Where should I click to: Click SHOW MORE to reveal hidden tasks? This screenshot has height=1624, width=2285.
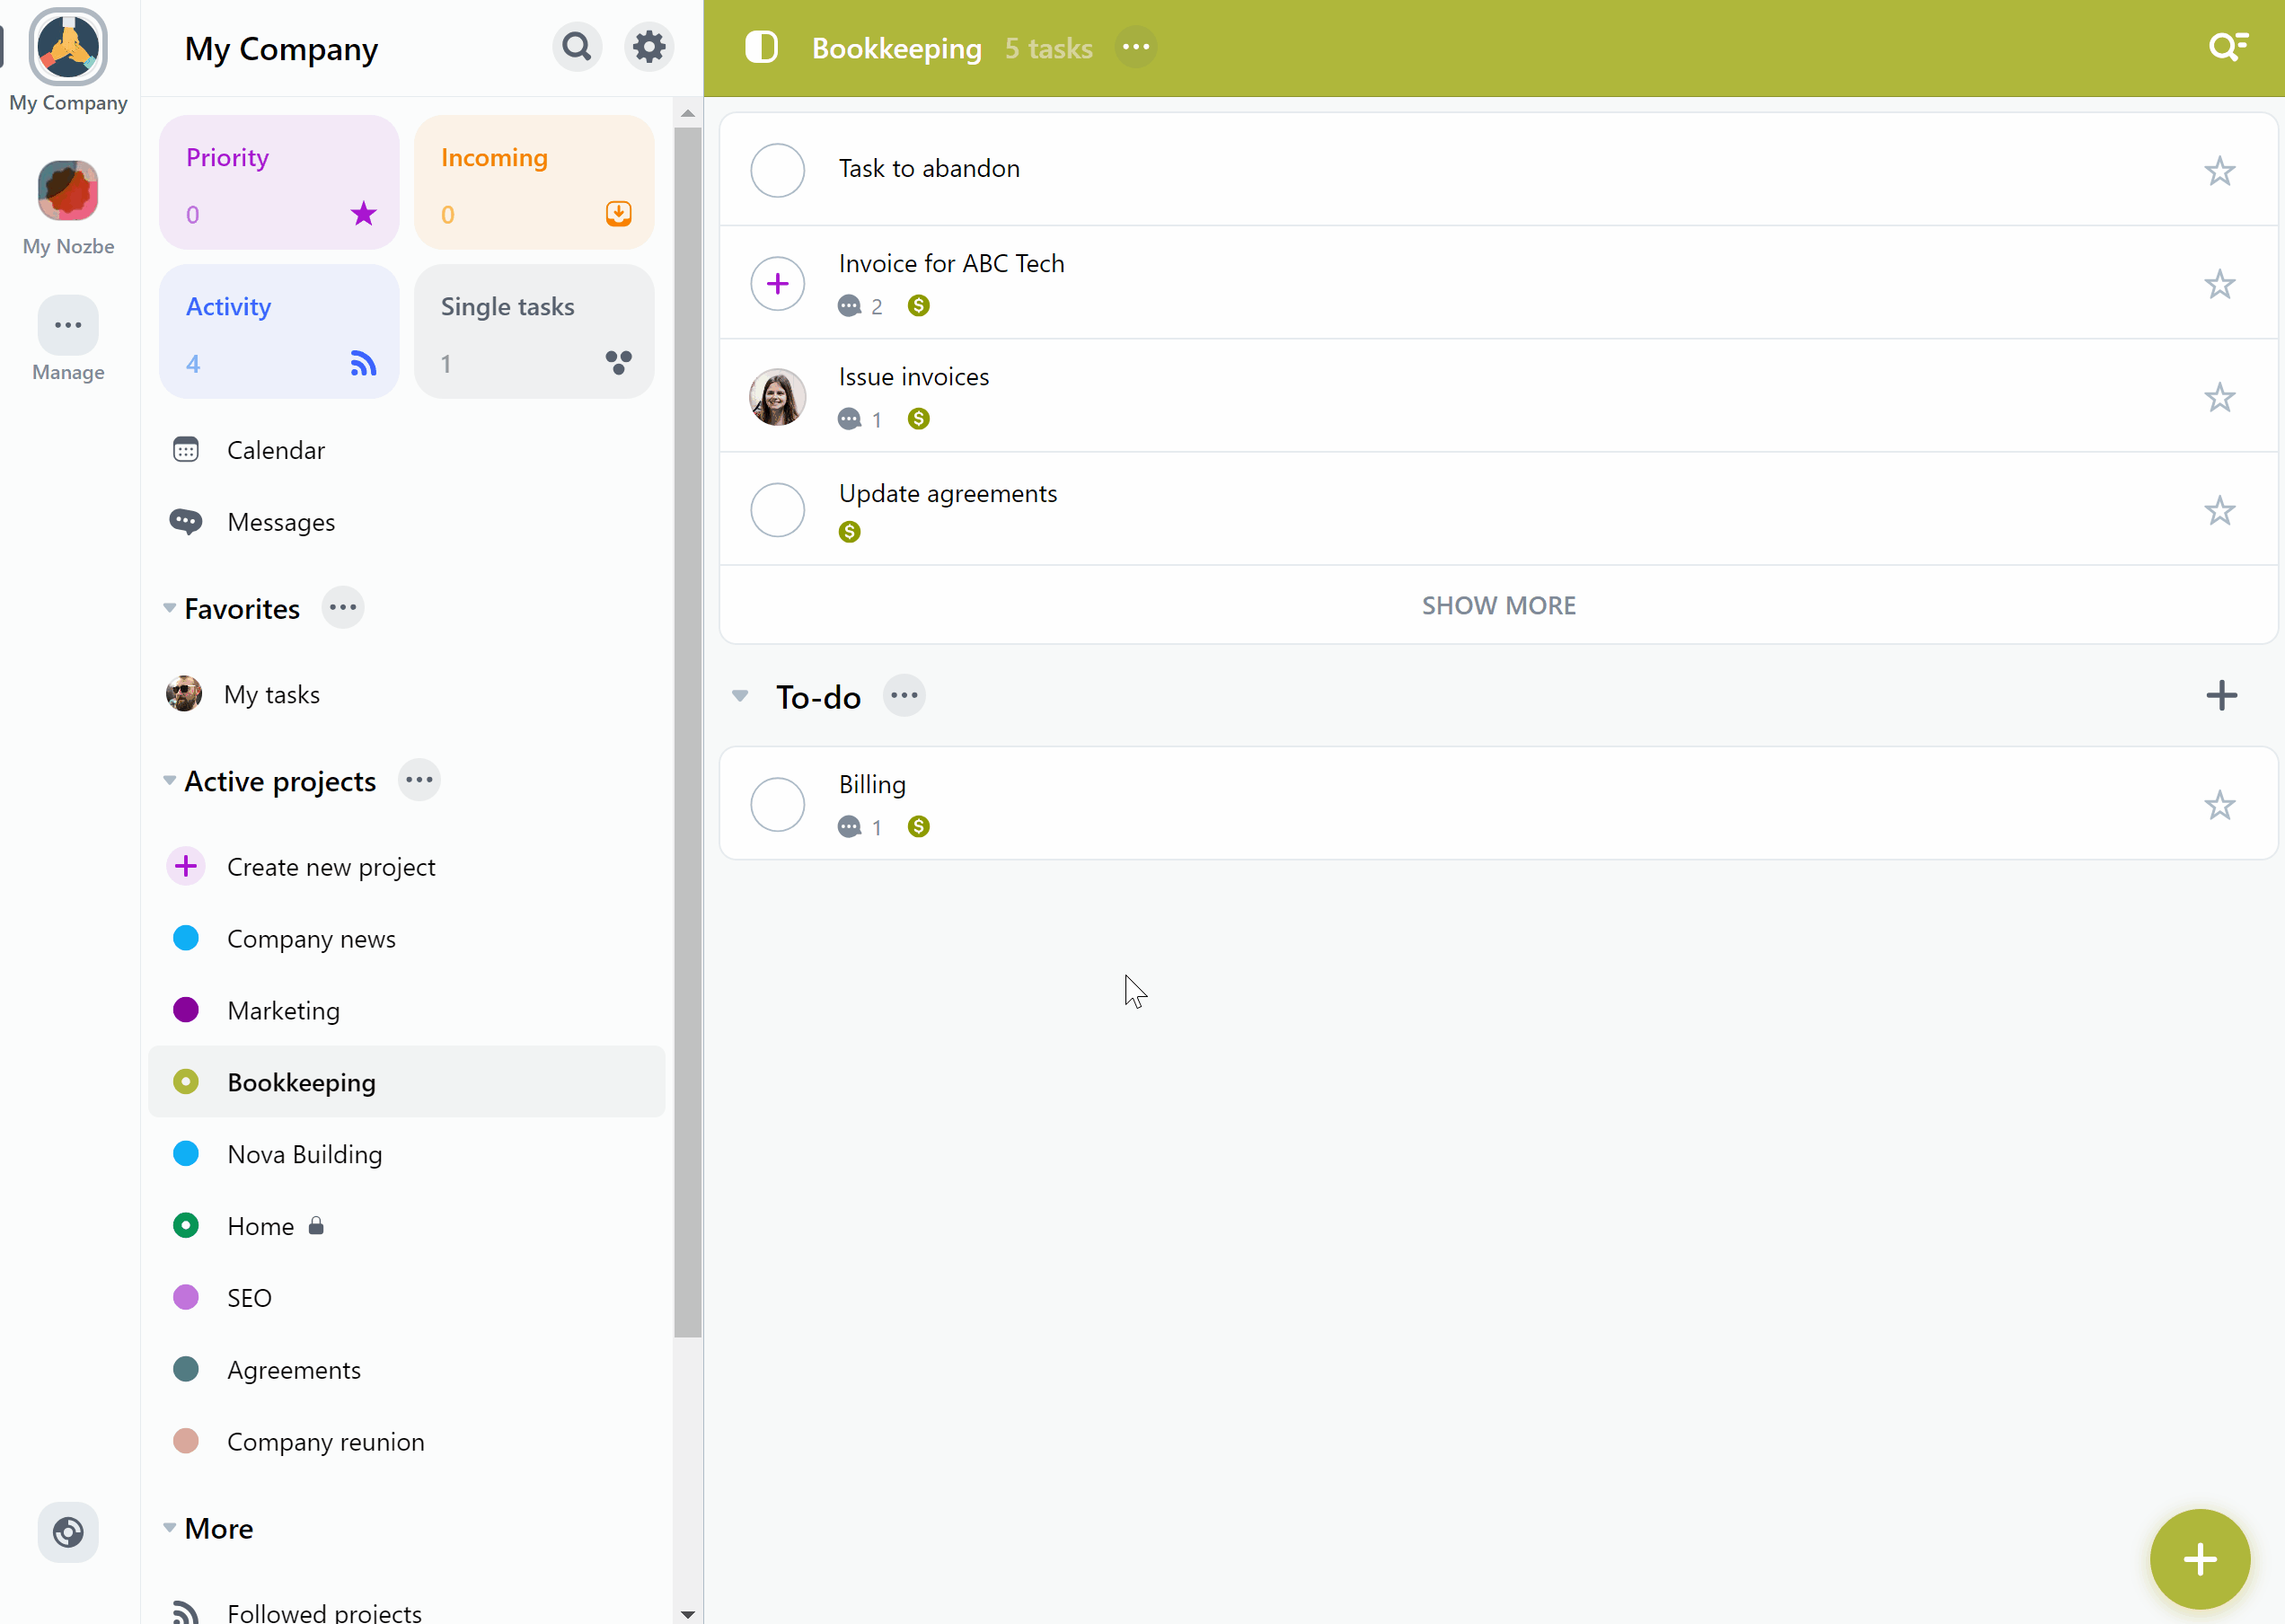tap(1499, 603)
